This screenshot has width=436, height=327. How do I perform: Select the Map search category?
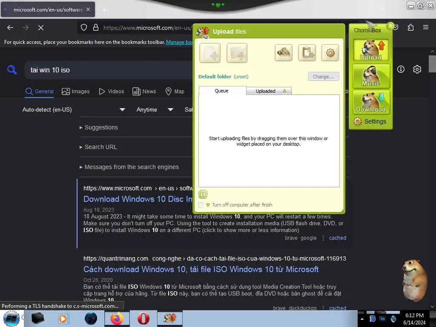pyautogui.click(x=175, y=92)
